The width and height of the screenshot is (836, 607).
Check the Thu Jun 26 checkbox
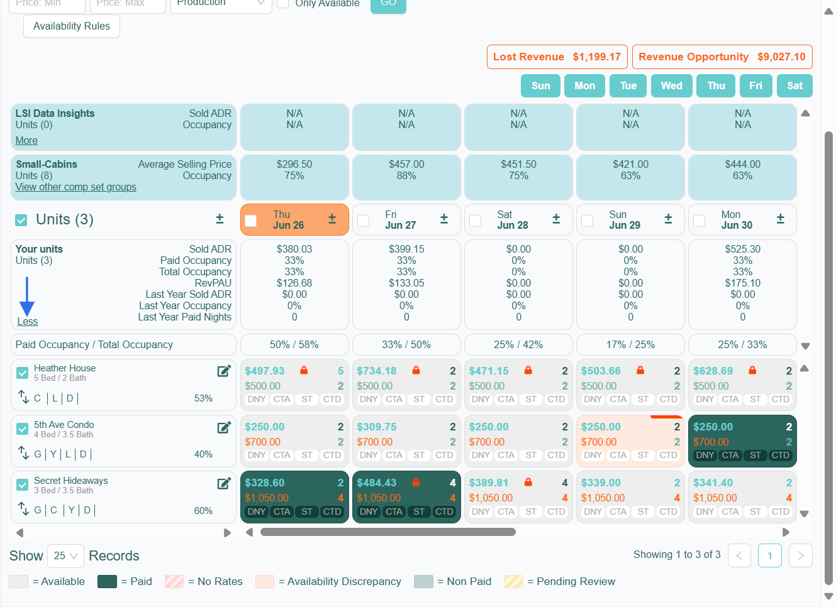tap(250, 221)
